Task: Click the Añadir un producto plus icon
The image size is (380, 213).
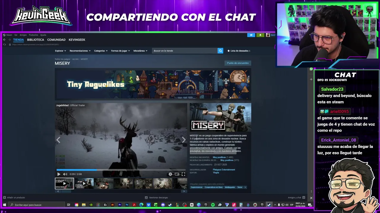Action: [x=4, y=197]
